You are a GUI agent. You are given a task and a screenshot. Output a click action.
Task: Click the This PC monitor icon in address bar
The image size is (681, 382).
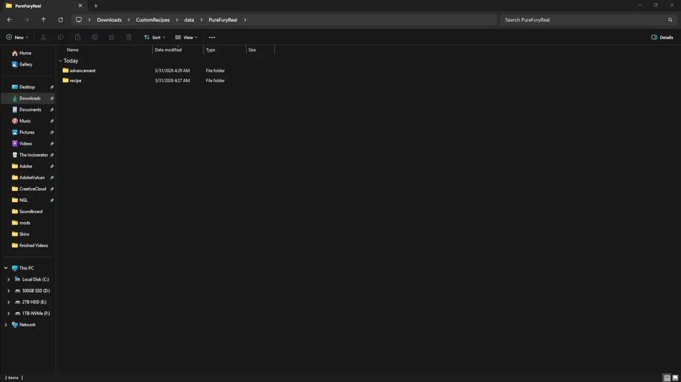(79, 20)
